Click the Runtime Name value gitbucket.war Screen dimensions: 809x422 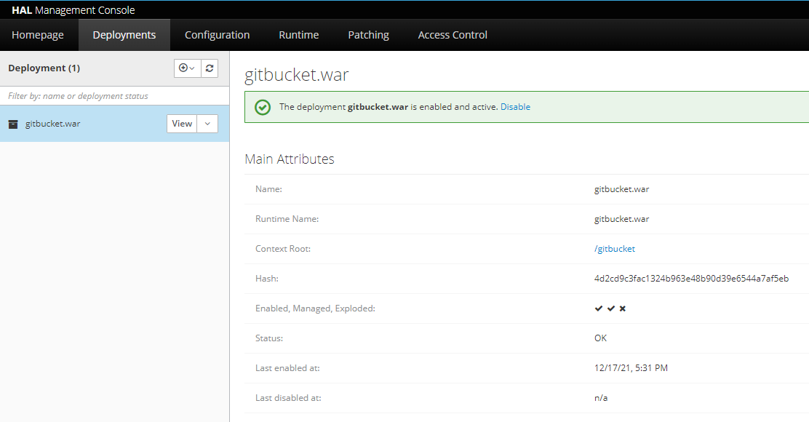click(622, 219)
